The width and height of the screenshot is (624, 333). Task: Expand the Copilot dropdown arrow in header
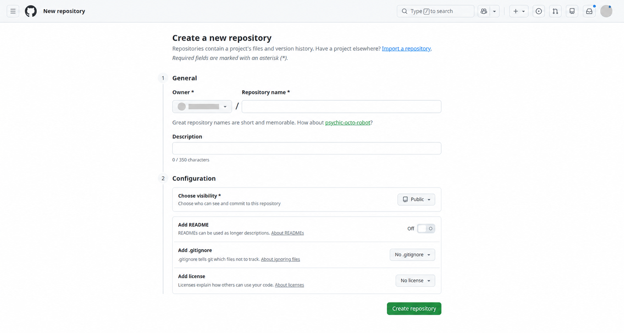click(x=495, y=11)
